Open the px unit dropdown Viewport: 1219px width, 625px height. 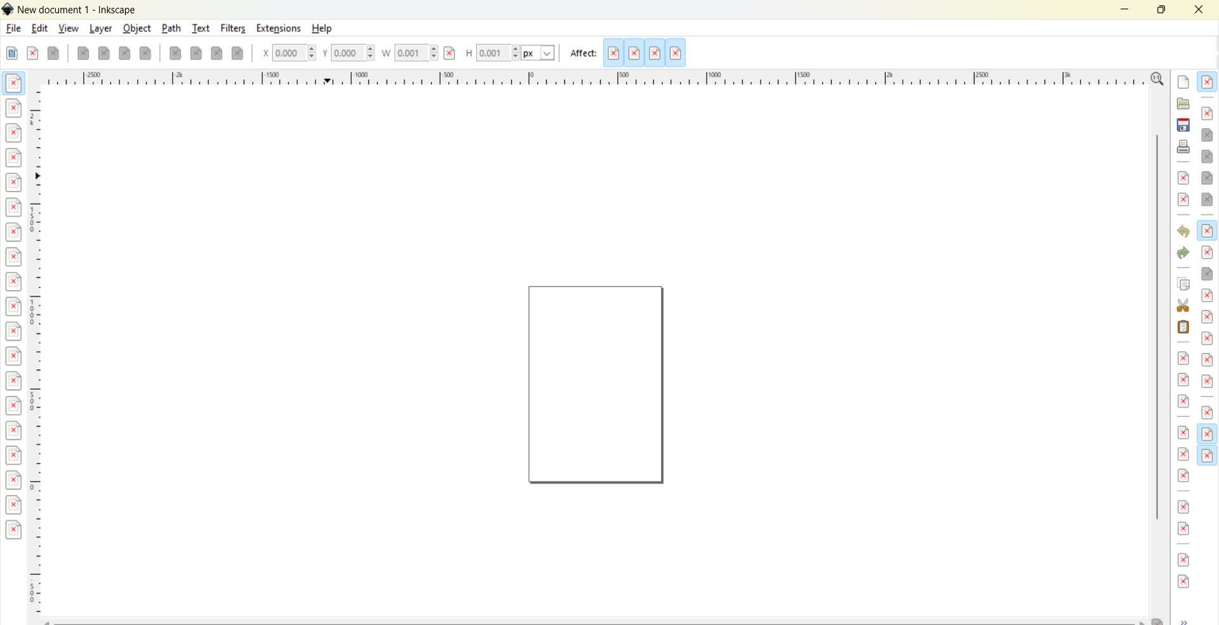tap(538, 53)
